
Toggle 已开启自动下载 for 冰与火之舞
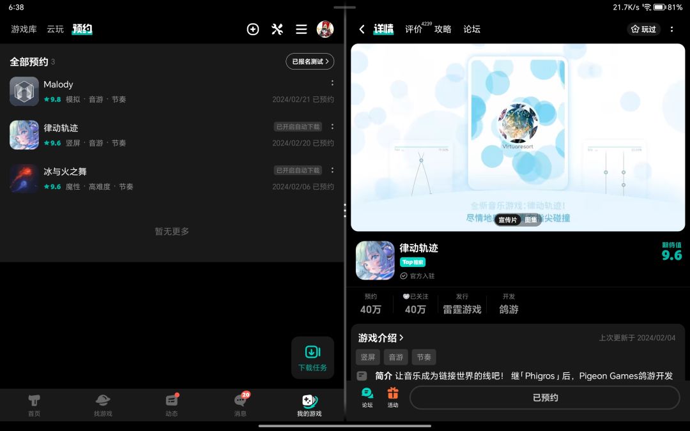pyautogui.click(x=298, y=170)
